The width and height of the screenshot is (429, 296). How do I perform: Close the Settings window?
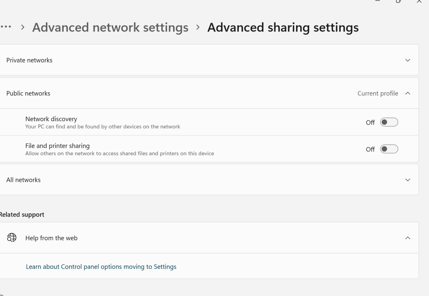pos(419,2)
